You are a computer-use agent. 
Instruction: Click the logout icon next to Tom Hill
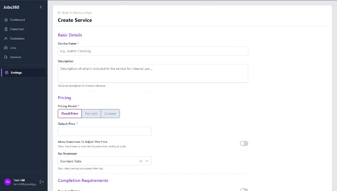pyautogui.click(x=42, y=182)
